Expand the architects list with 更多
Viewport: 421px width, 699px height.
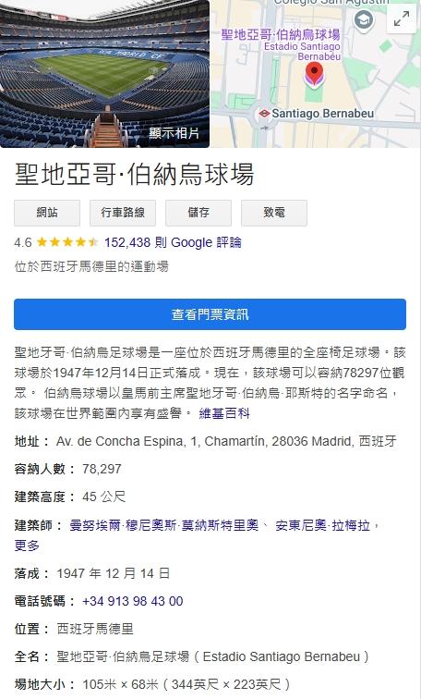pos(27,546)
